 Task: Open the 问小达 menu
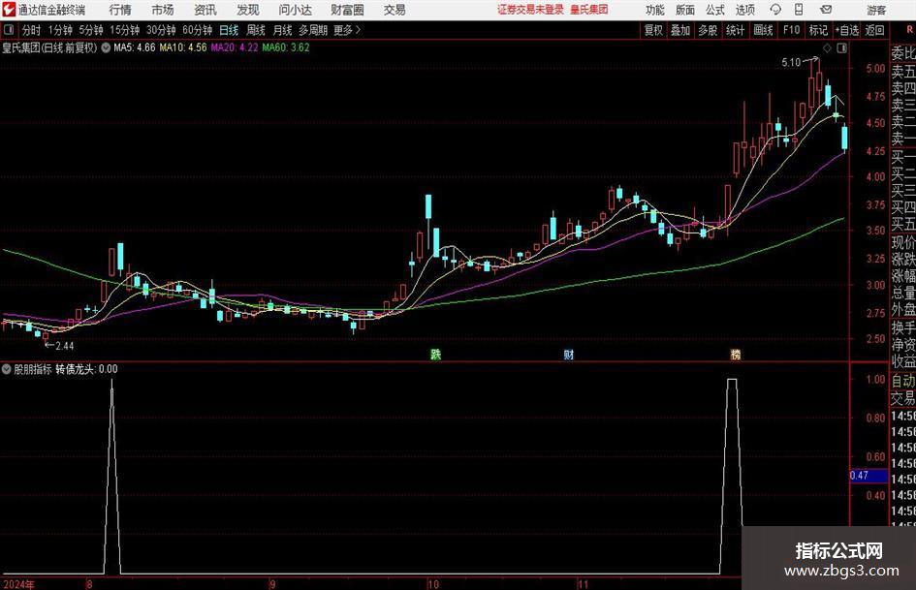point(295,10)
